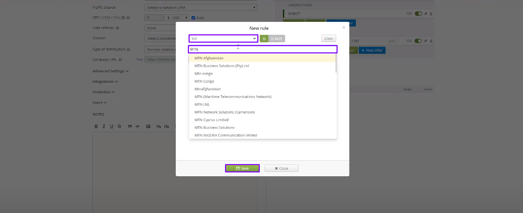Viewport: 523px width, 213px height.
Task: Click the ISP list scrollbar thumb
Action: click(336, 63)
